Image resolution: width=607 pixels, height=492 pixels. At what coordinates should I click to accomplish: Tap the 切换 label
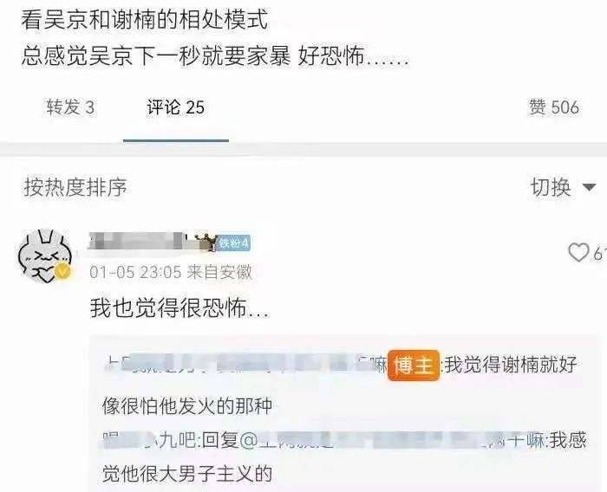[551, 187]
